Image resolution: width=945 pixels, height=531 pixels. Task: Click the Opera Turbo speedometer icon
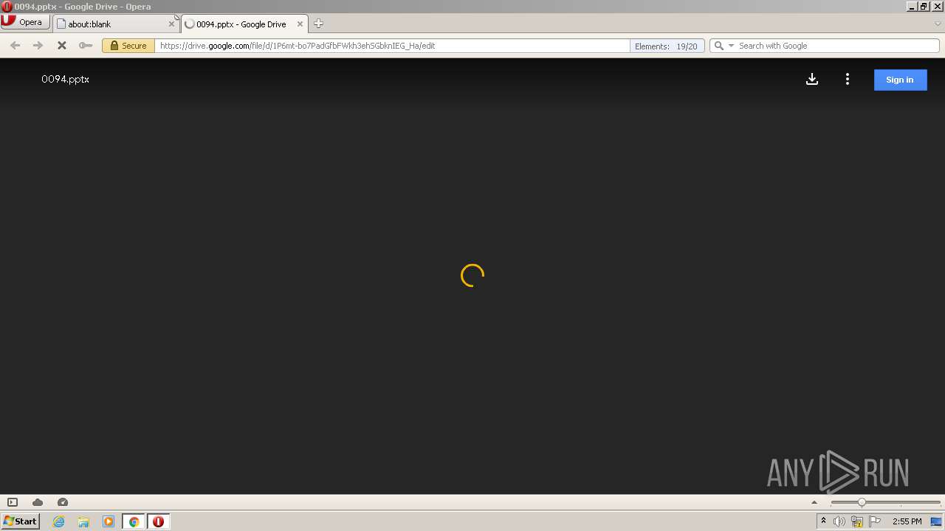63,502
